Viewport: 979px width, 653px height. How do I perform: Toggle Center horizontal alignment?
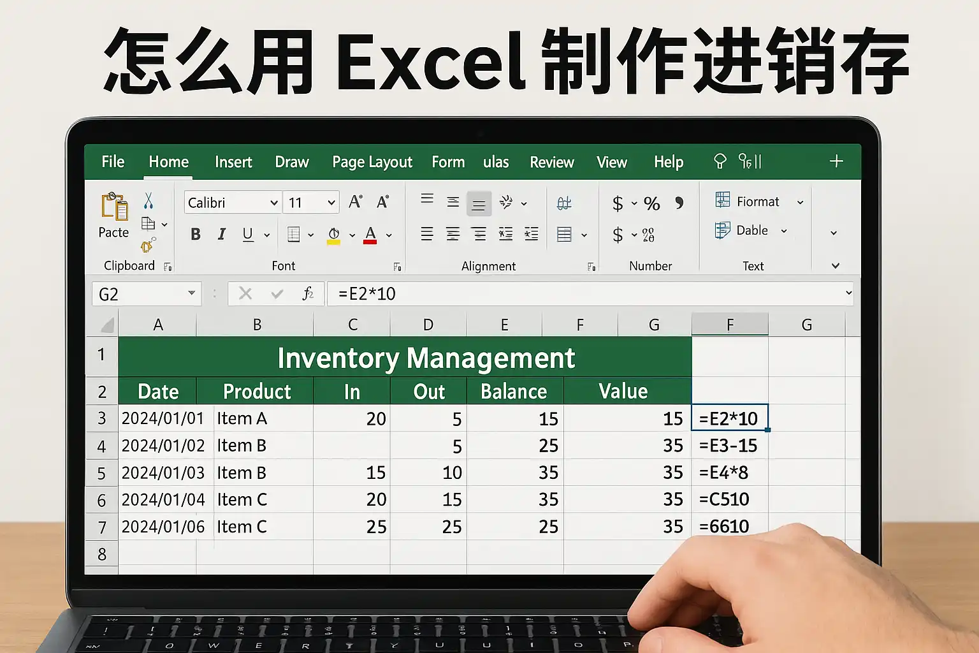pyautogui.click(x=453, y=234)
